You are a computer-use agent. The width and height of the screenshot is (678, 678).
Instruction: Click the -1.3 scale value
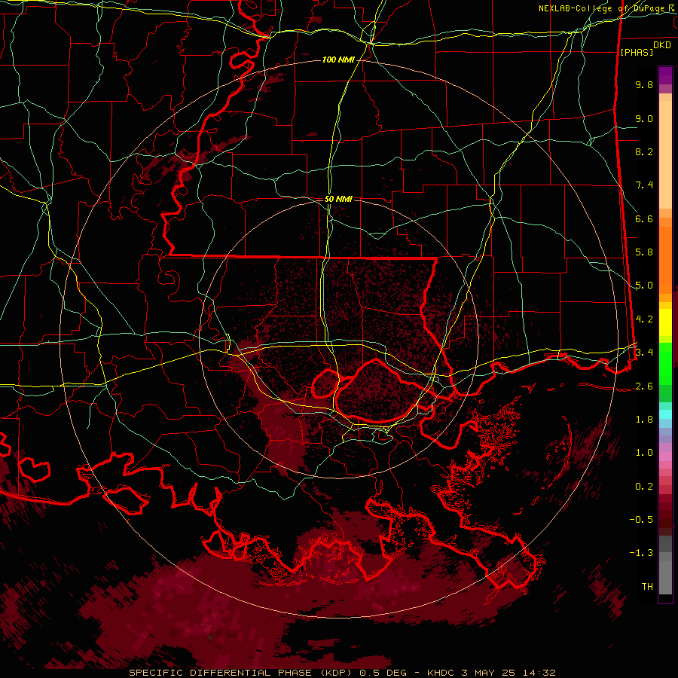pos(641,553)
